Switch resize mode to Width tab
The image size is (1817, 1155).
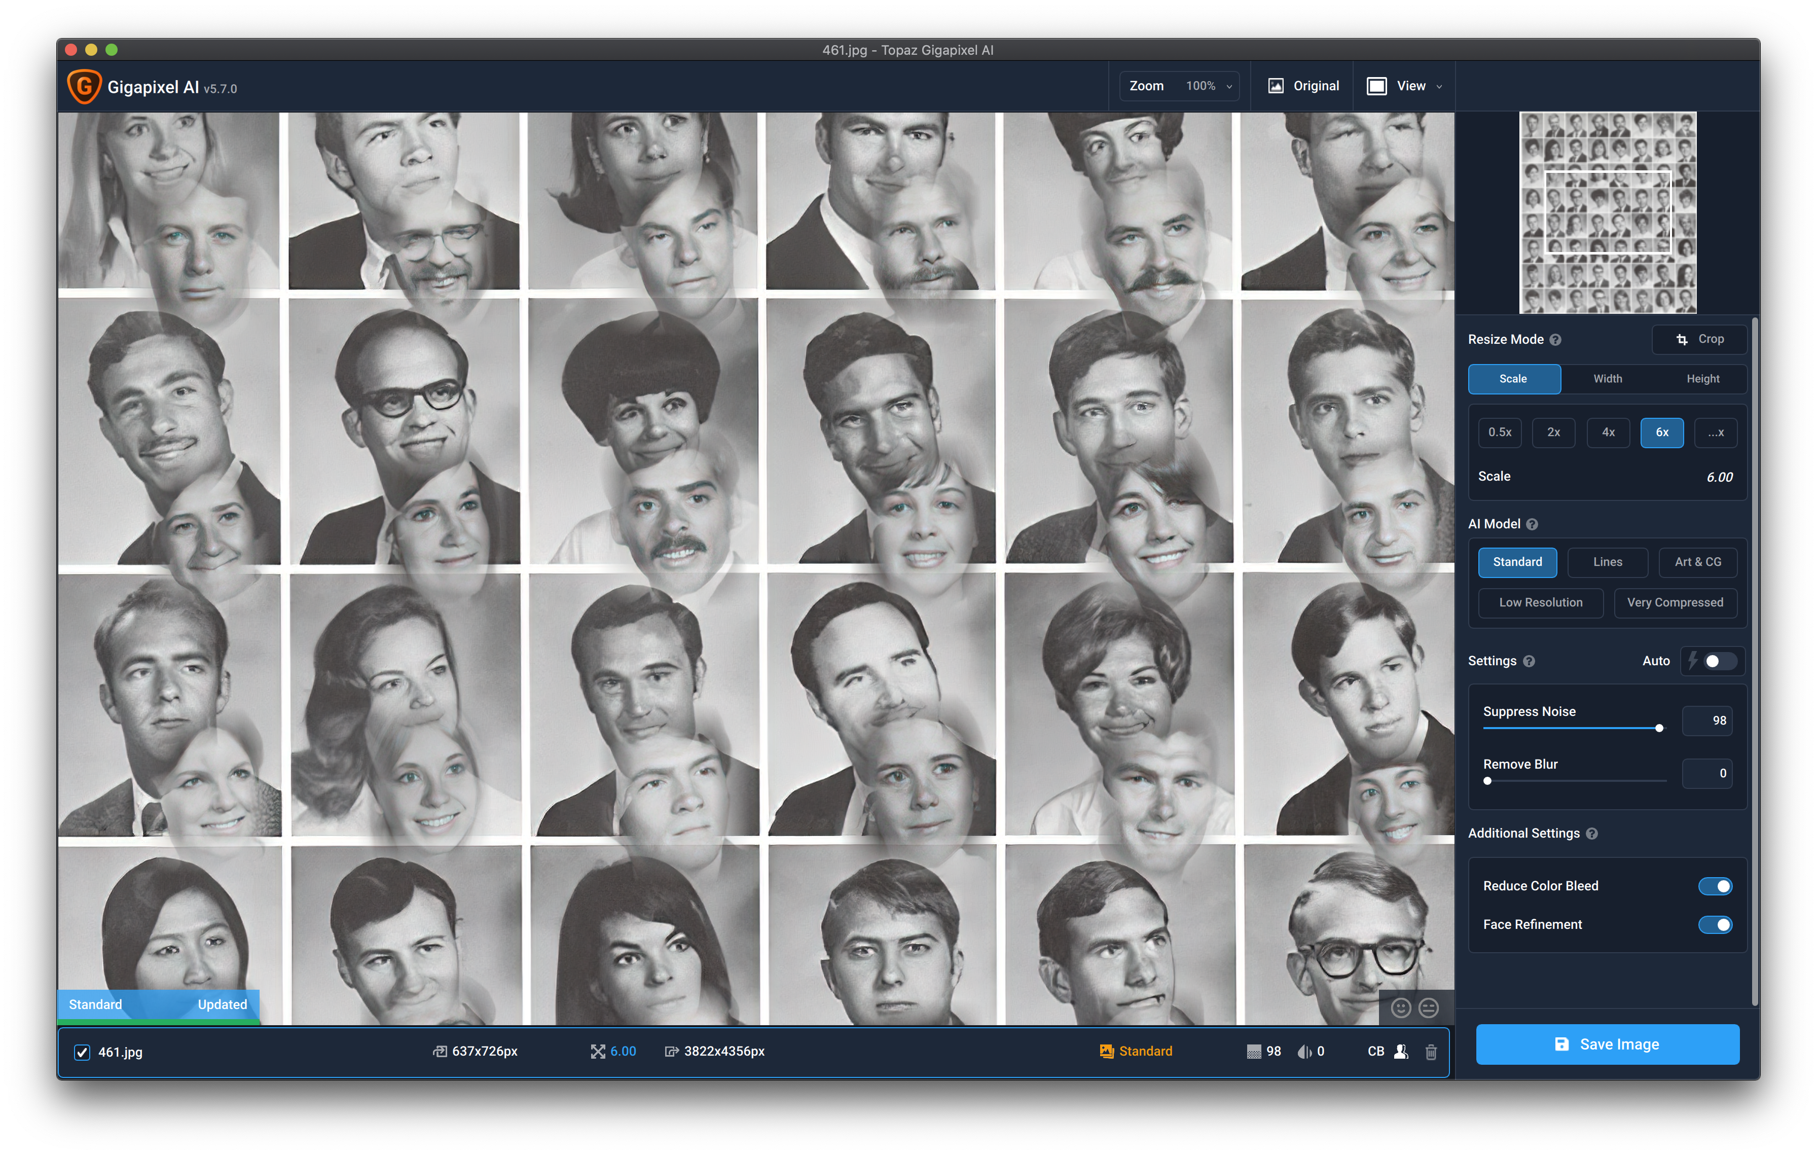1607,379
